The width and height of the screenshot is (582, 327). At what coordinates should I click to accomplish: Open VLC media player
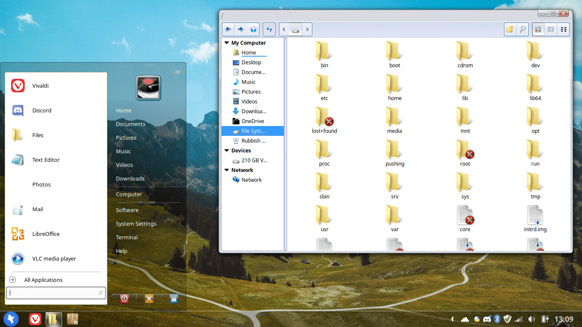pos(56,259)
